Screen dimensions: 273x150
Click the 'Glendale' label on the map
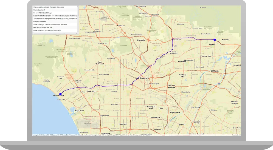click(x=141, y=40)
